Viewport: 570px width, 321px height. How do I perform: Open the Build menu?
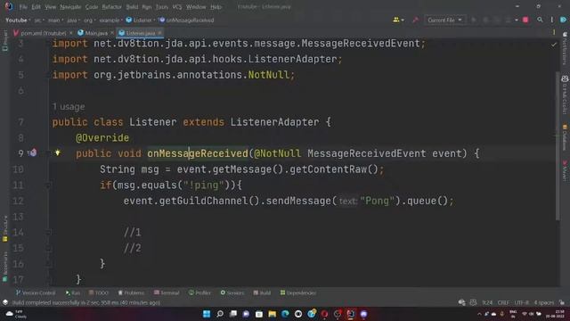132,7
